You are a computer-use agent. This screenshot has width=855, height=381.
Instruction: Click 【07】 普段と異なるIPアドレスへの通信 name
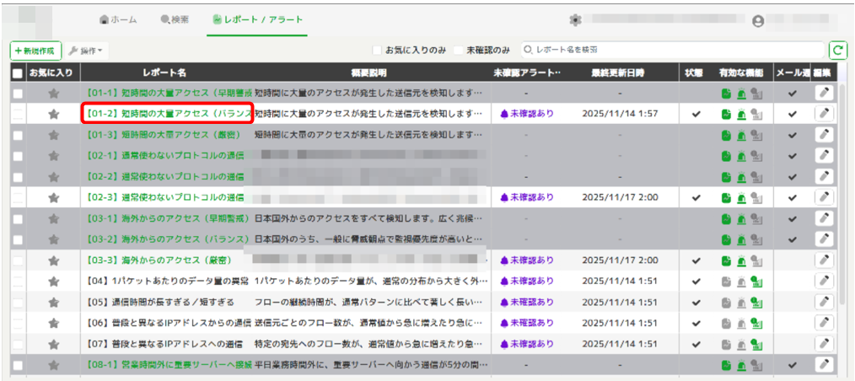[164, 344]
